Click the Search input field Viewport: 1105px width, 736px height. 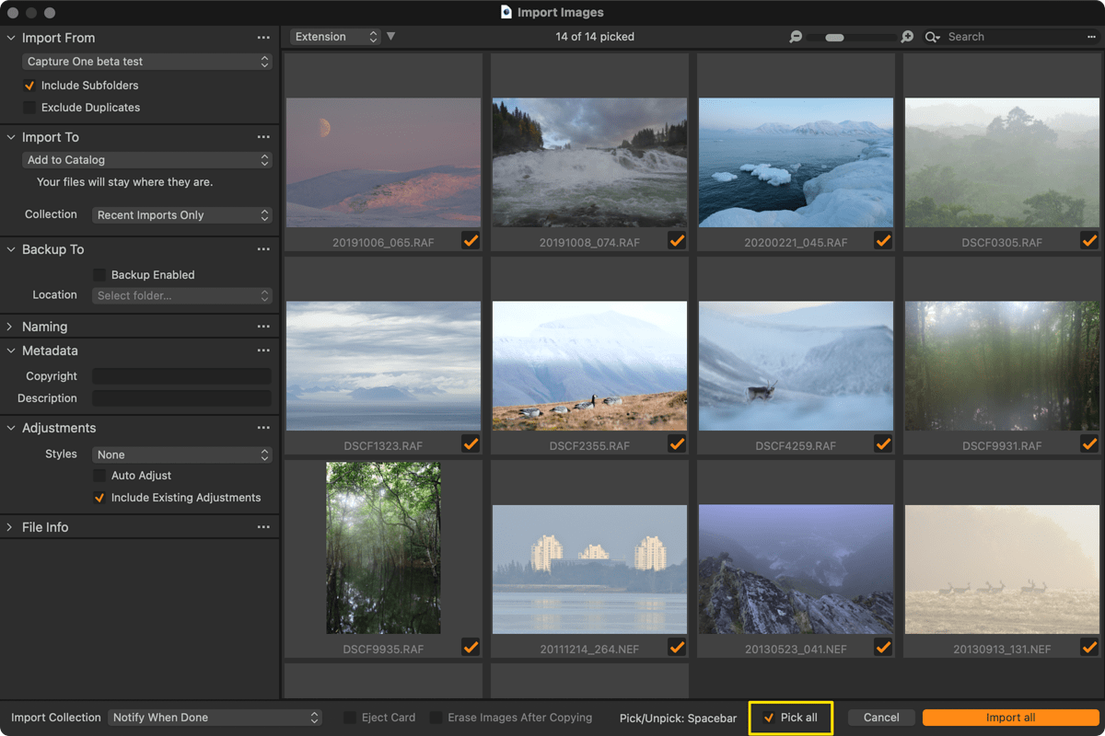[x=1013, y=37]
